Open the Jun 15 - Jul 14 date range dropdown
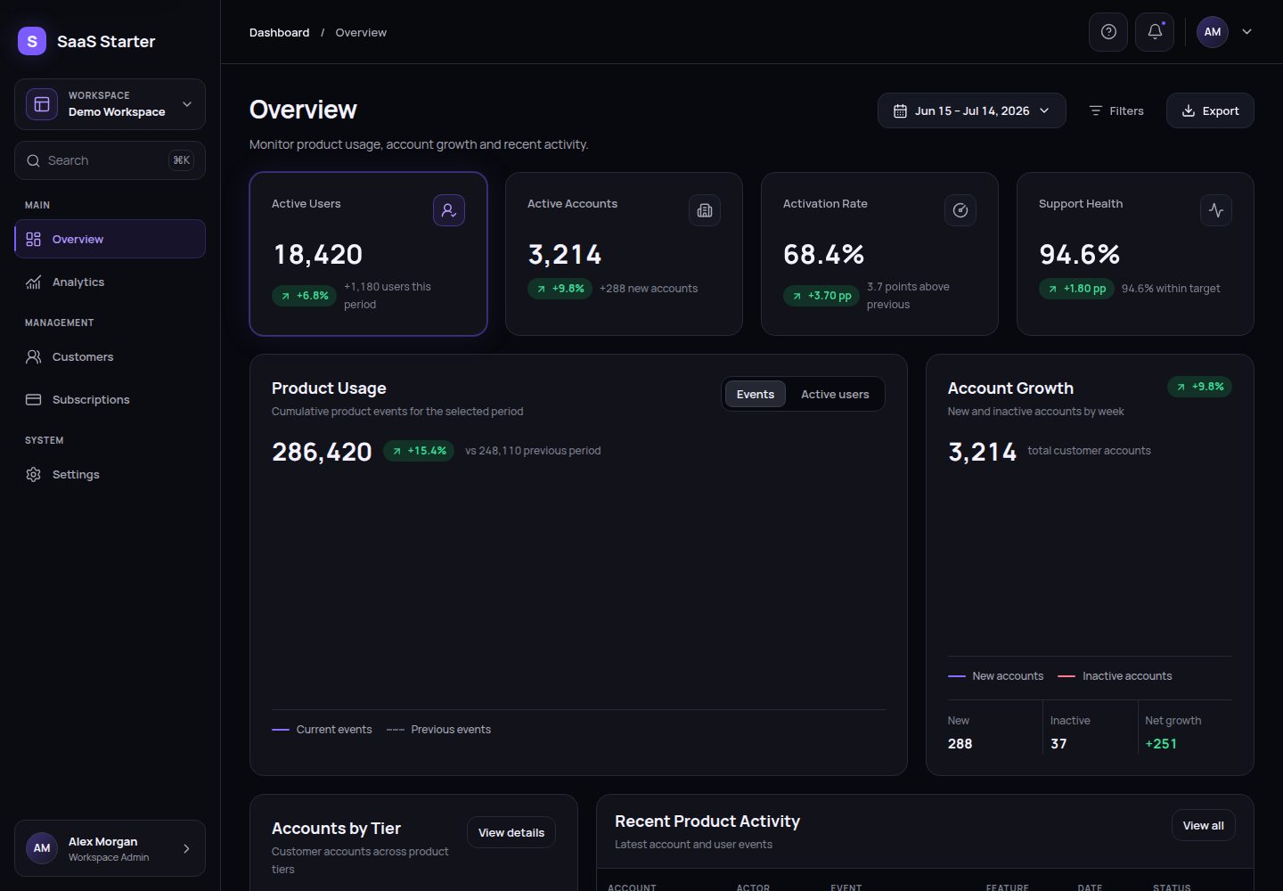1283x891 pixels. (x=972, y=110)
